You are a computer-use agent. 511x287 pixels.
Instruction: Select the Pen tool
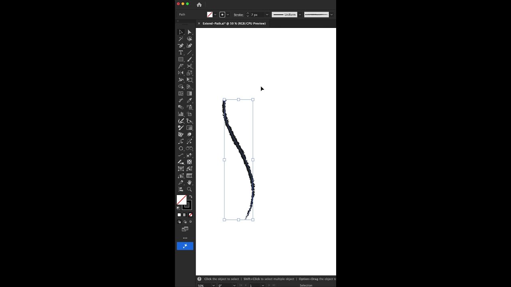181,46
